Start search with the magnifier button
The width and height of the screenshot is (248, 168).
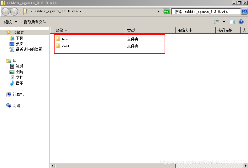[244, 12]
